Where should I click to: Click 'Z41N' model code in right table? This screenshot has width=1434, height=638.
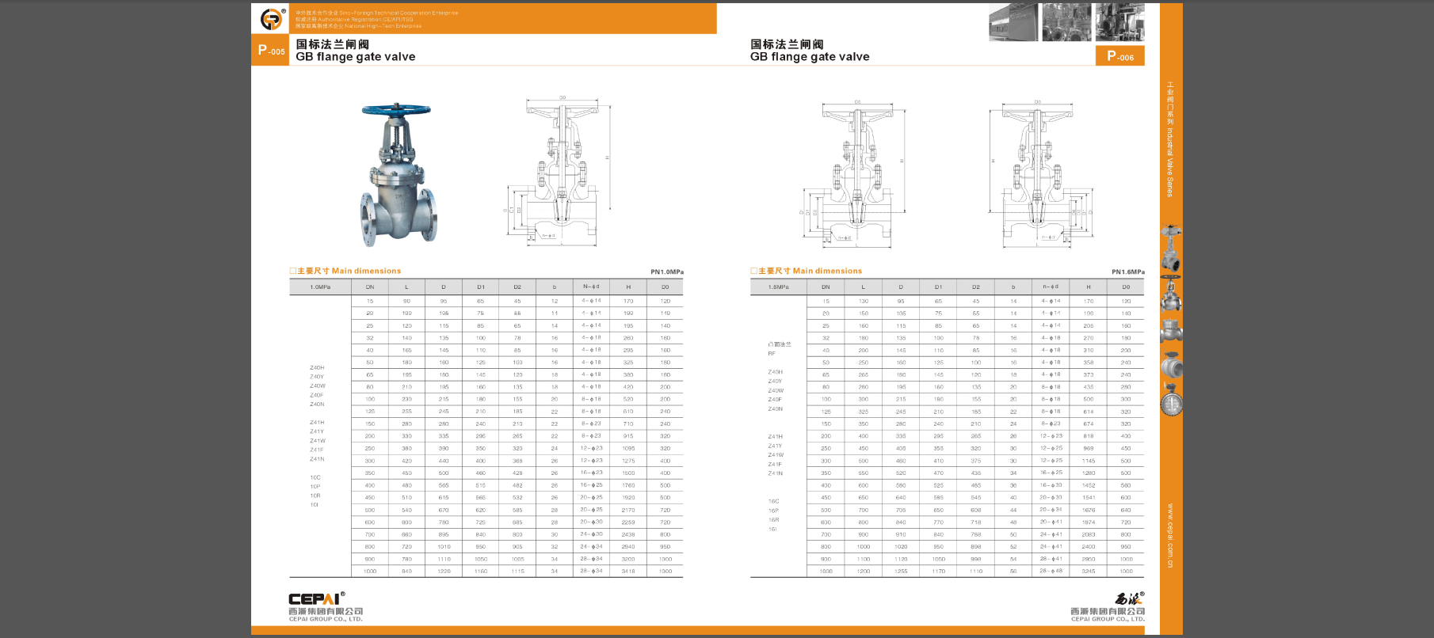coord(775,473)
